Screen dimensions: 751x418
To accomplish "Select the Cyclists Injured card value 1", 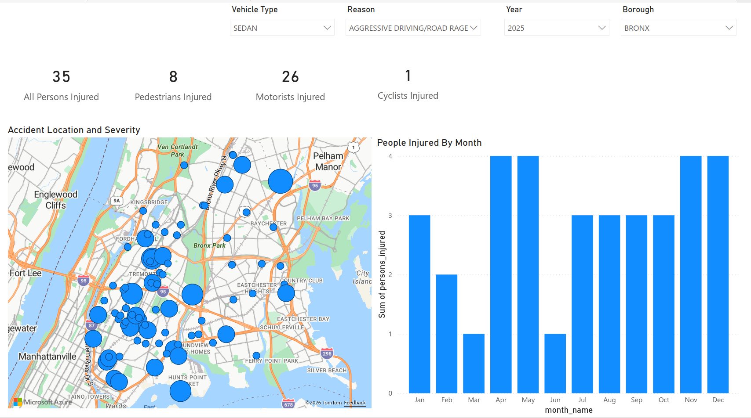I will click(408, 76).
